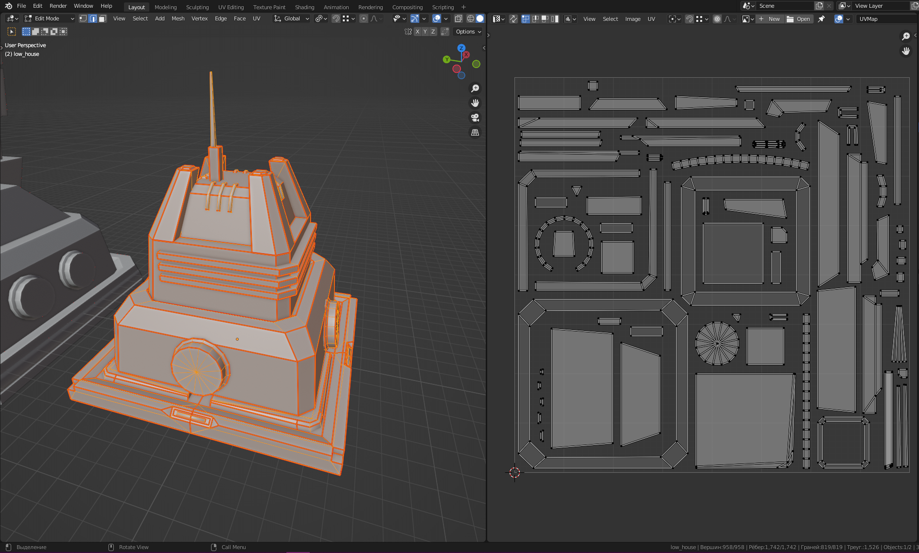Click the pin image icon in UV editor
The image size is (919, 553).
821,19
